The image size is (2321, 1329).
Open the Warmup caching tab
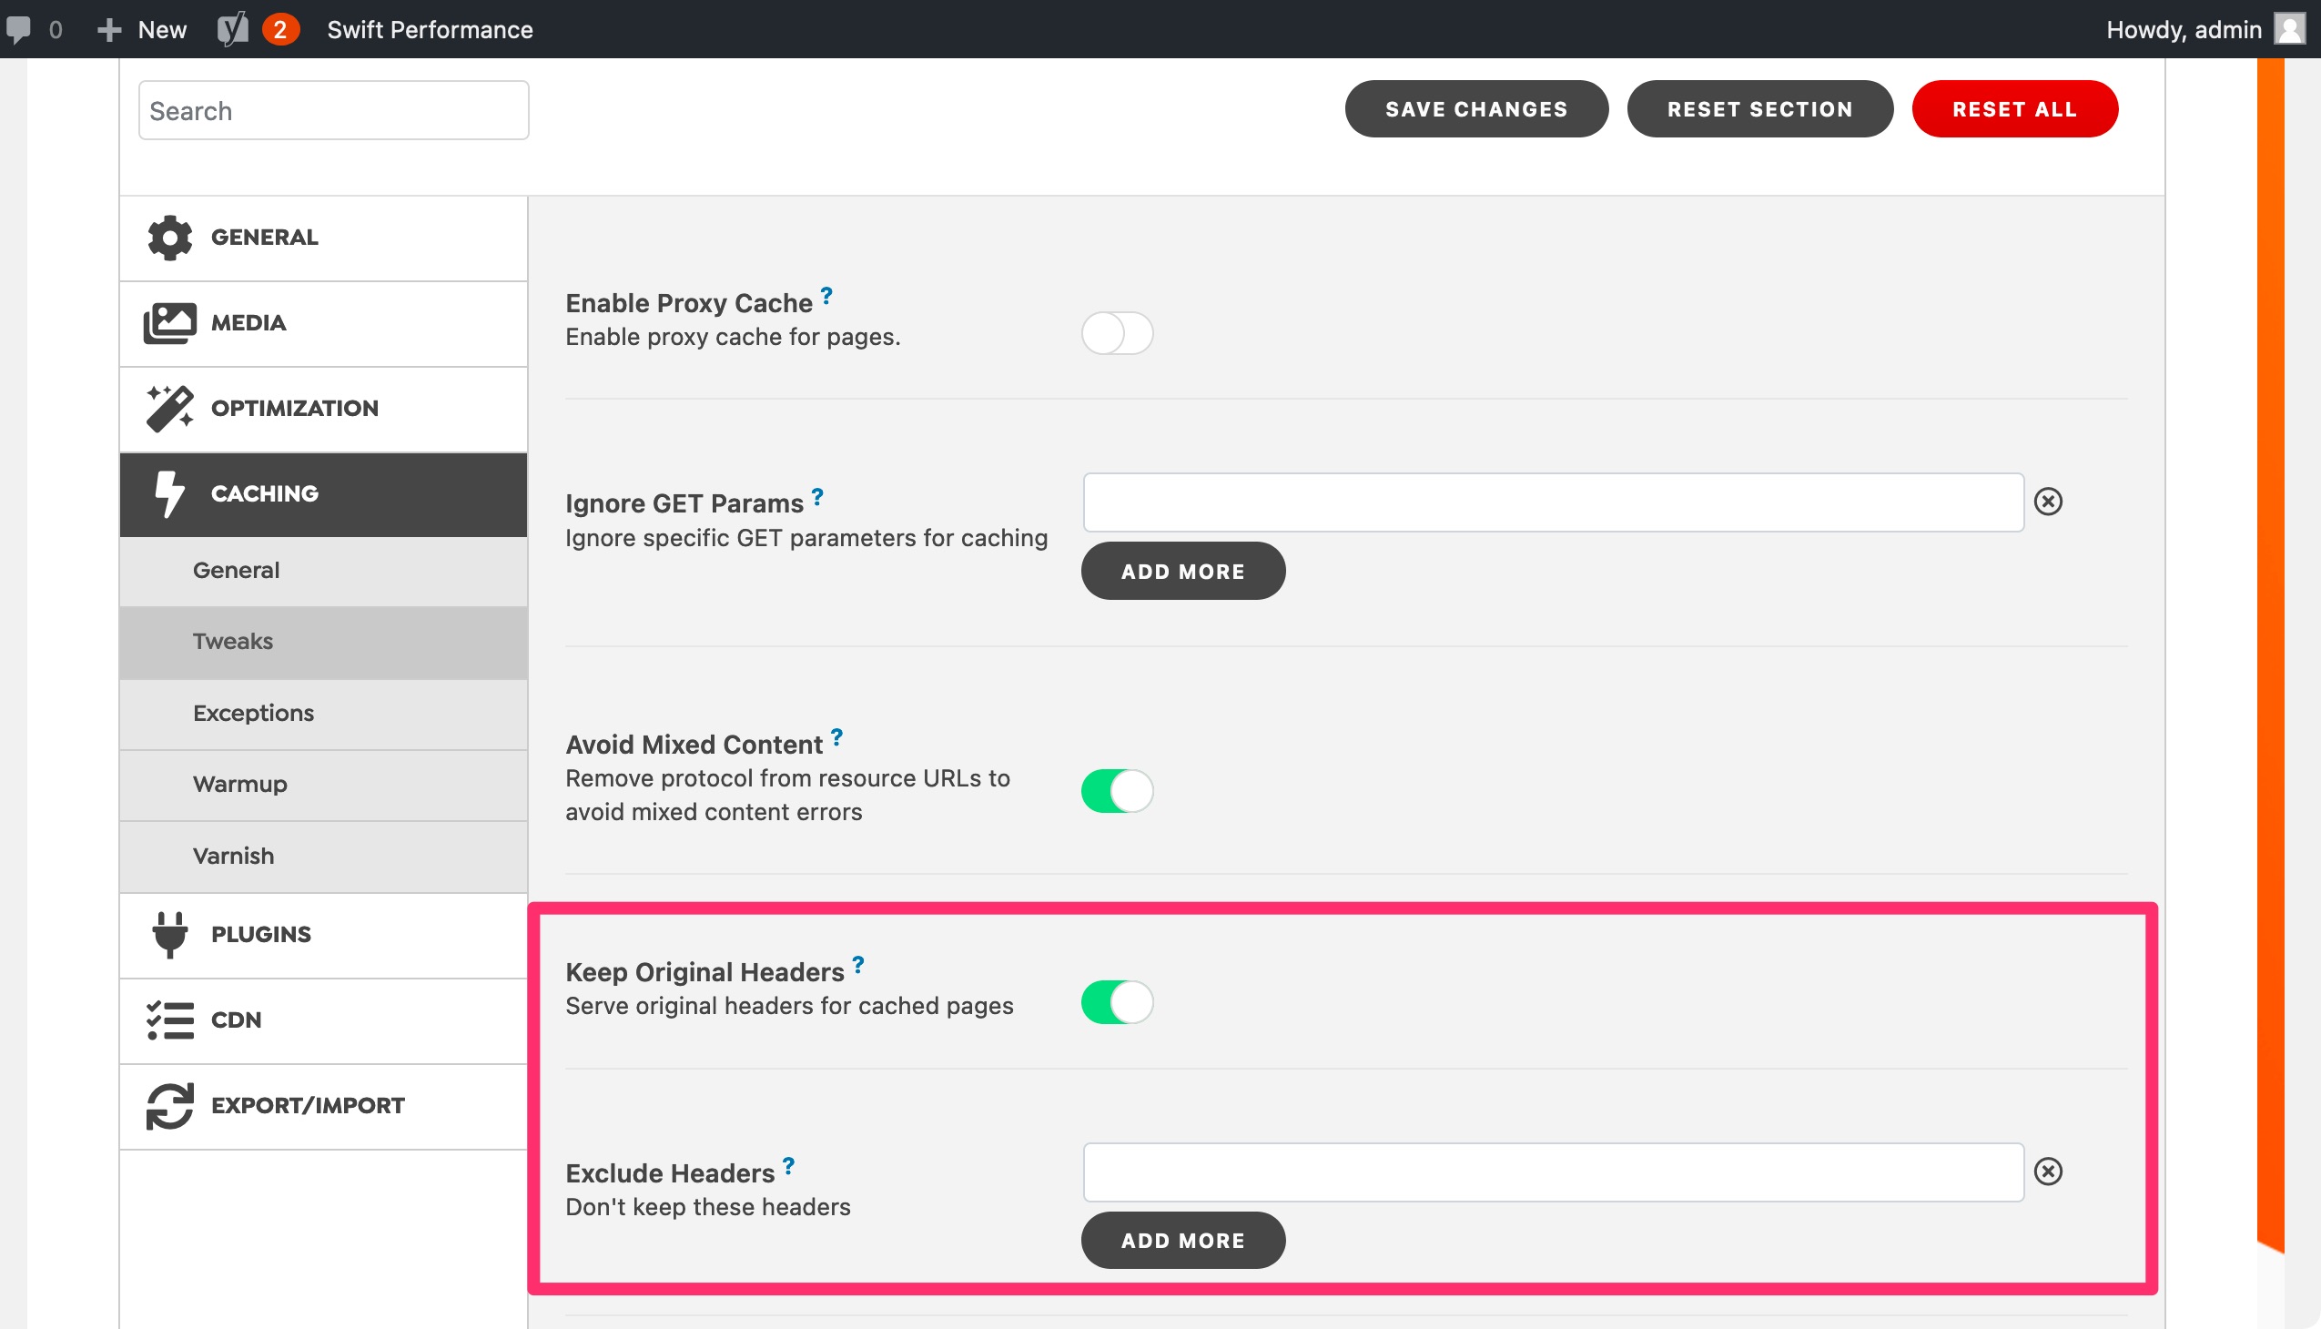(240, 784)
